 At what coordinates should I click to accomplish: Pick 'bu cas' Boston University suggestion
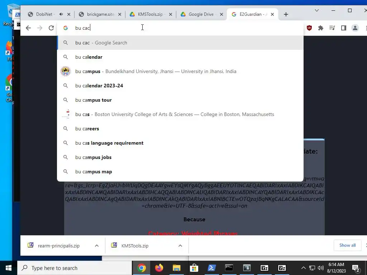180,114
